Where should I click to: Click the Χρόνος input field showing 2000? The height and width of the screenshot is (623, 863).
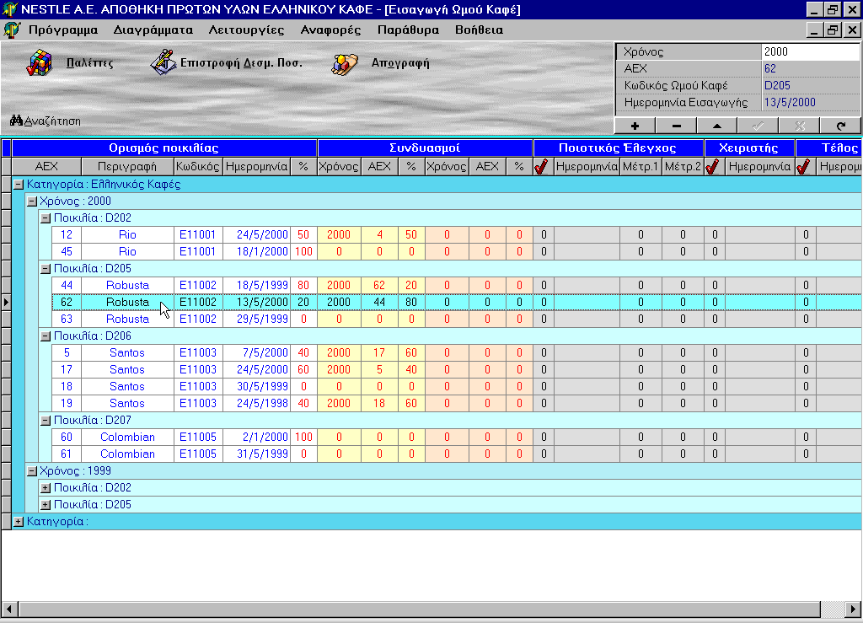[x=809, y=51]
